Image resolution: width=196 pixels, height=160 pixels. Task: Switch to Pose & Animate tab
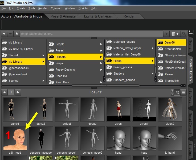tap(63, 16)
